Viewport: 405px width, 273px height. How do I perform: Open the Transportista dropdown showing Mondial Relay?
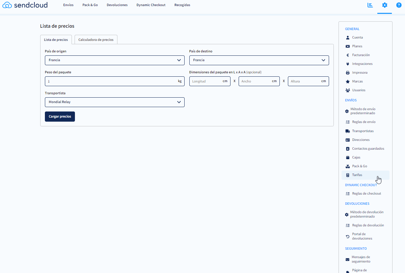tap(115, 102)
